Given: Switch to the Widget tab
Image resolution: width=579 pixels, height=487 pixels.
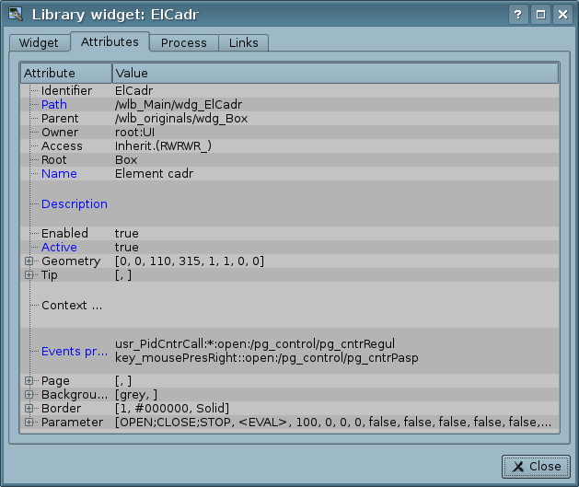Looking at the screenshot, I should point(39,43).
